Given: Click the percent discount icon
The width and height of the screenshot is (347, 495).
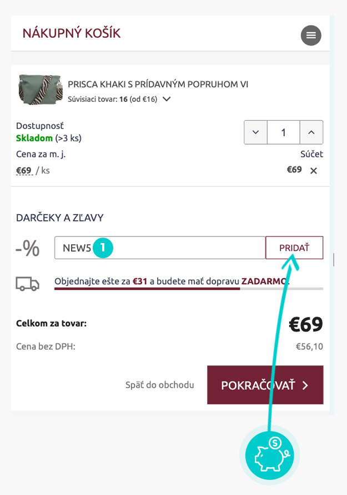Looking at the screenshot, I should click(28, 249).
